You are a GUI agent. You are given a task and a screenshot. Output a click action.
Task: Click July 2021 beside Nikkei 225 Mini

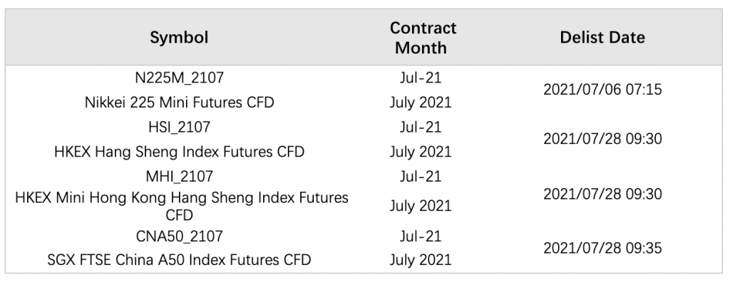(421, 103)
